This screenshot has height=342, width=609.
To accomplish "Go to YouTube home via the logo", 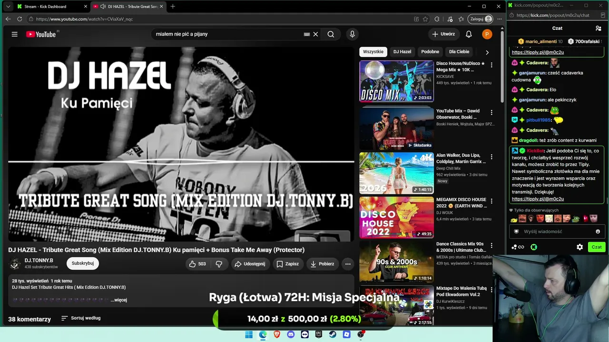I will pos(40,34).
